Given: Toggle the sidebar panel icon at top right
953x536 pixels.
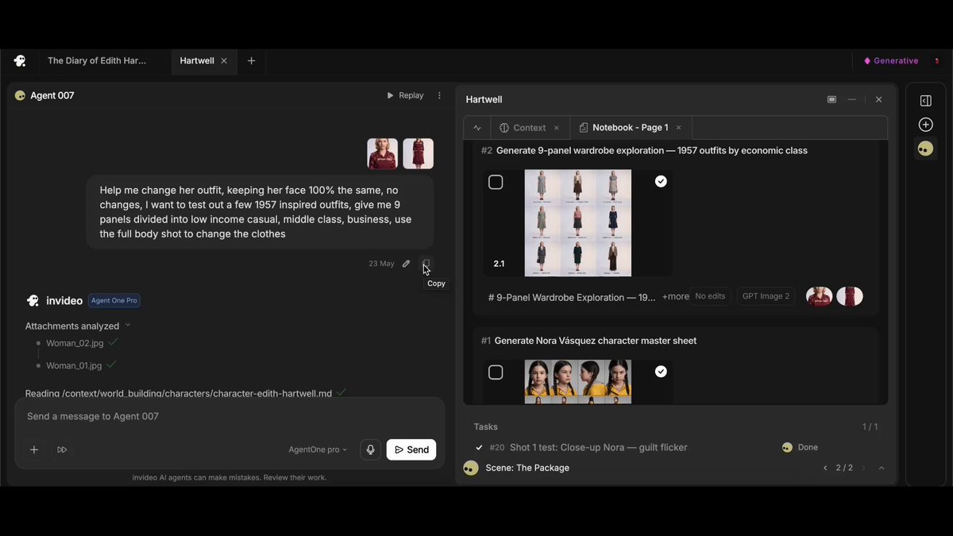Looking at the screenshot, I should [925, 101].
